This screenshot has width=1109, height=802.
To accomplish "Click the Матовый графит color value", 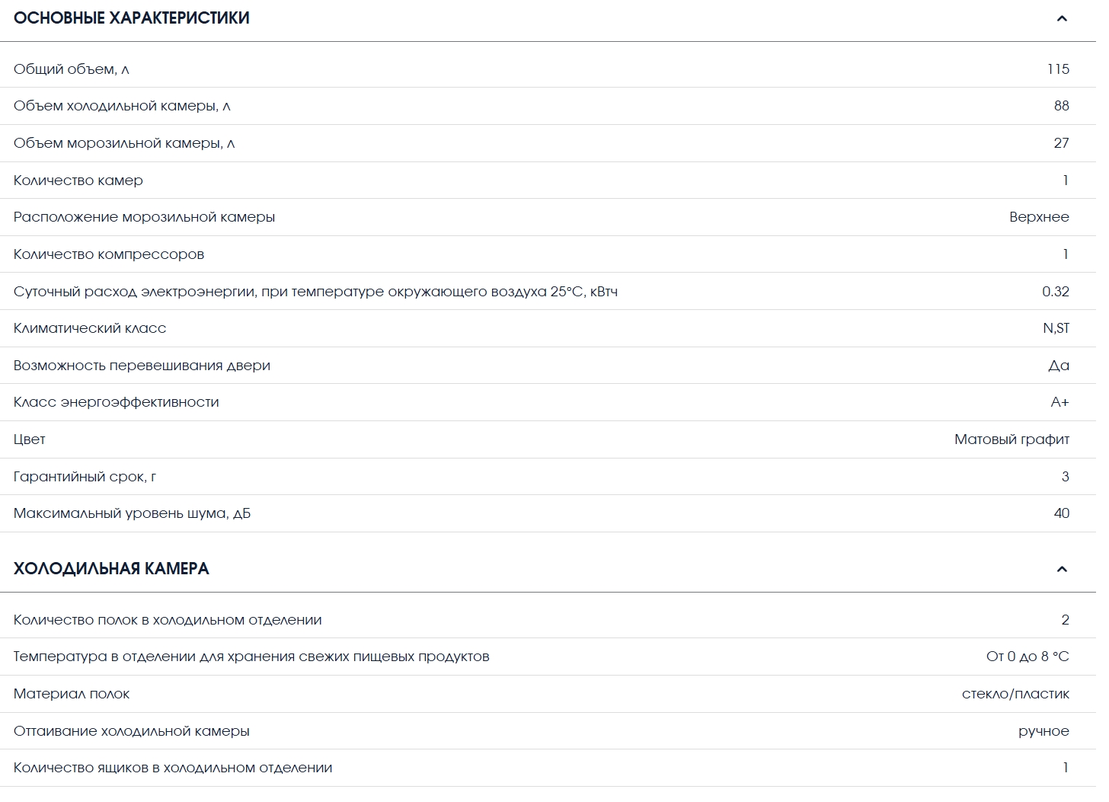I will click(1012, 439).
